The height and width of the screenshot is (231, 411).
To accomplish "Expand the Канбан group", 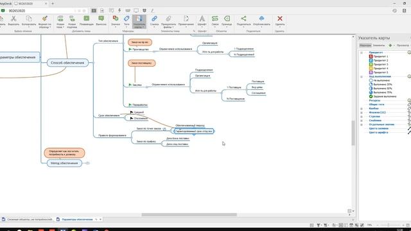I will pyautogui.click(x=362, y=108).
